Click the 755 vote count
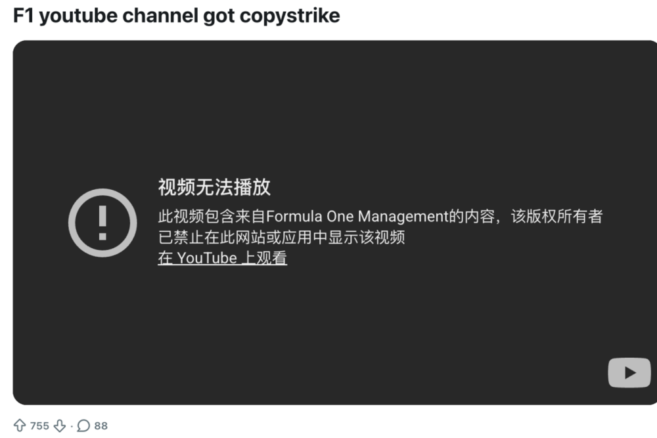 (x=39, y=426)
